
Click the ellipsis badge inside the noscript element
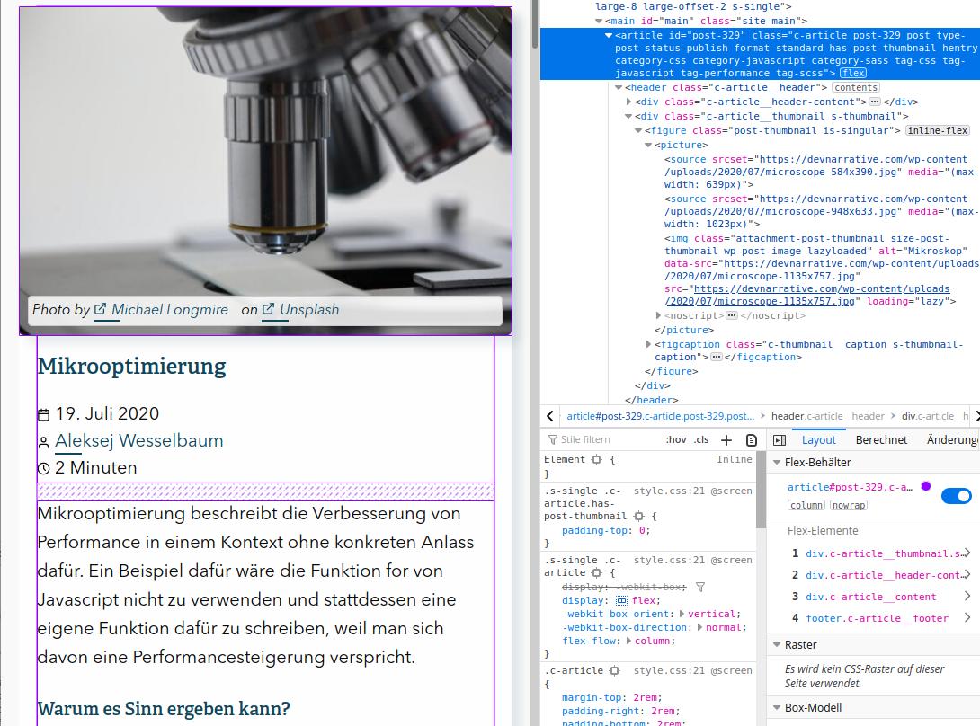(x=732, y=315)
